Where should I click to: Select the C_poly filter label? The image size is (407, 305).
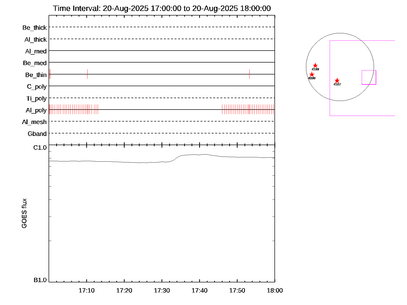pos(37,87)
